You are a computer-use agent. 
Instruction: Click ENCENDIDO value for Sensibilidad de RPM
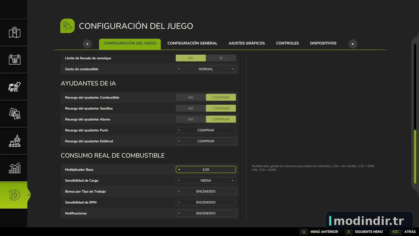point(206,202)
